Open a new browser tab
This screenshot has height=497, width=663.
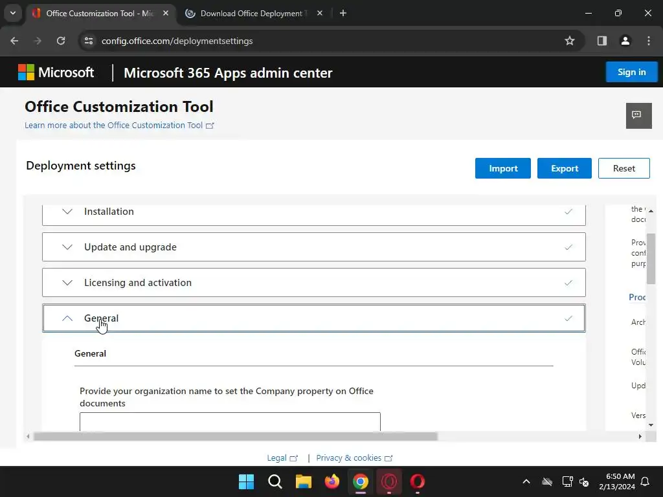coord(343,13)
